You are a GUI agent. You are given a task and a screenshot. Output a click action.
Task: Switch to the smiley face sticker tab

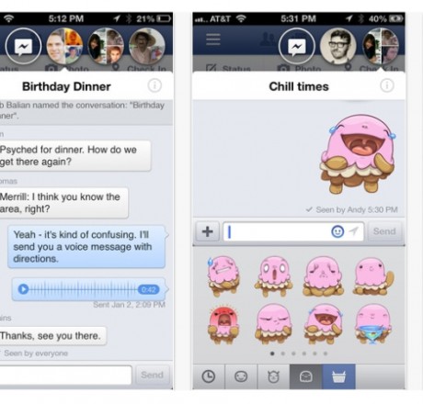tap(241, 376)
